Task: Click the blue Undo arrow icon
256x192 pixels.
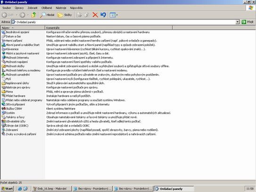Action: 103,15
